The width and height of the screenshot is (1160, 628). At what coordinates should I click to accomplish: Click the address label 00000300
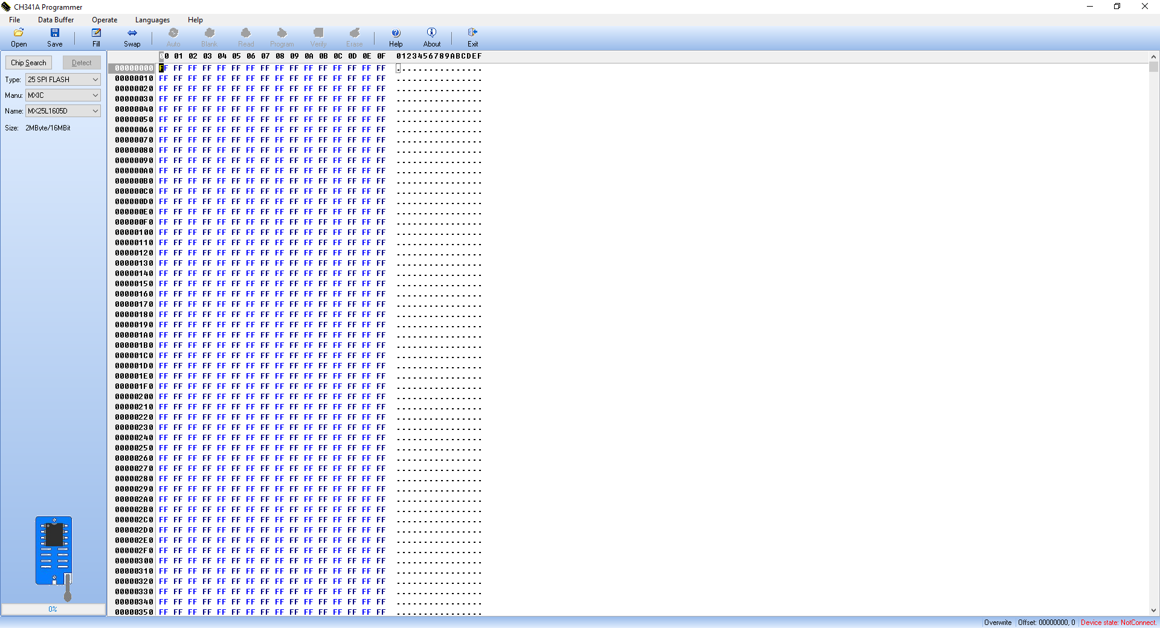[x=134, y=561]
